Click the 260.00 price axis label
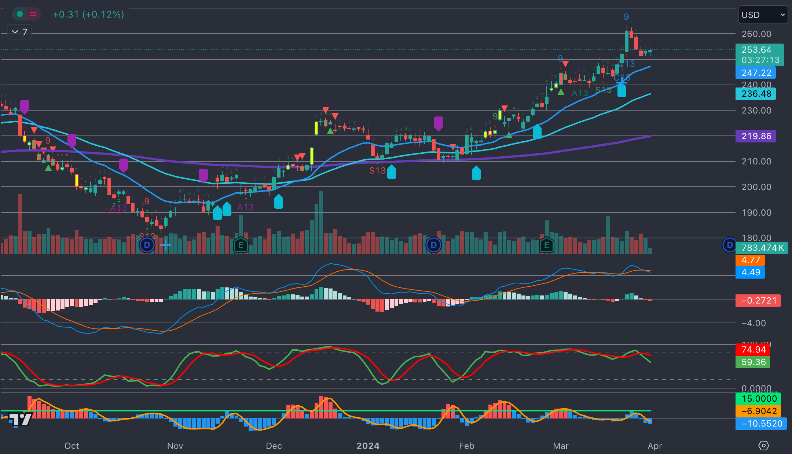This screenshot has width=792, height=454. 756,34
